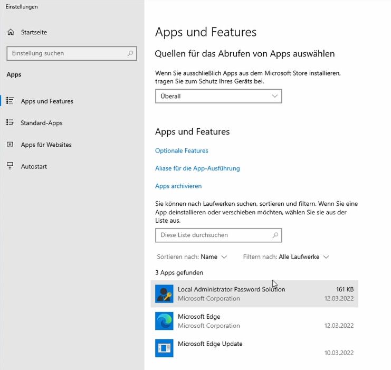Click the magnifier in Einstellung suchen box
Screen dimensions: 391x370
click(130, 53)
